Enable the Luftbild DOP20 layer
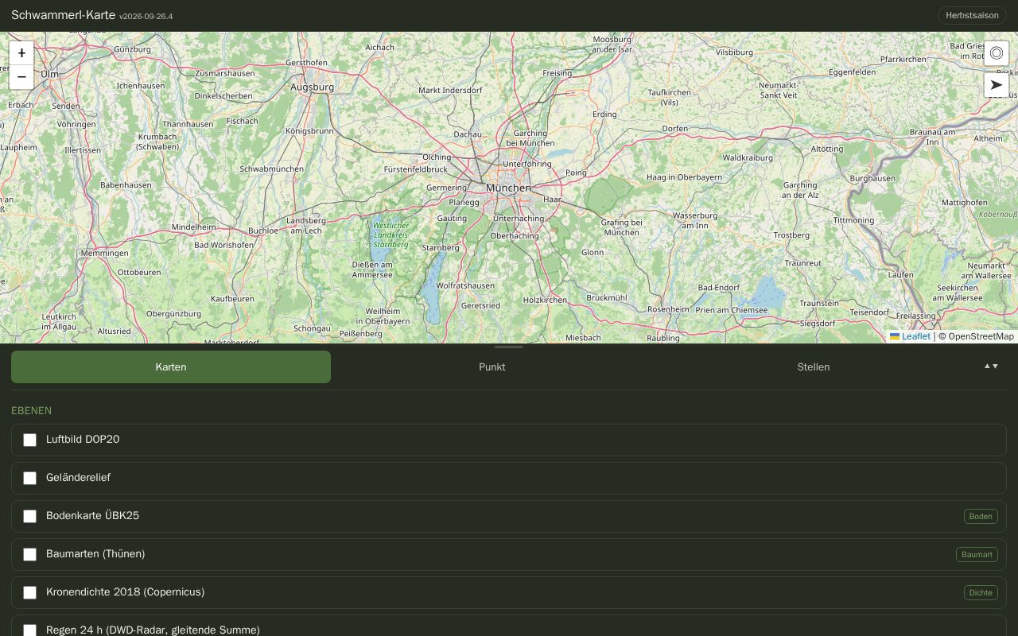 (30, 440)
